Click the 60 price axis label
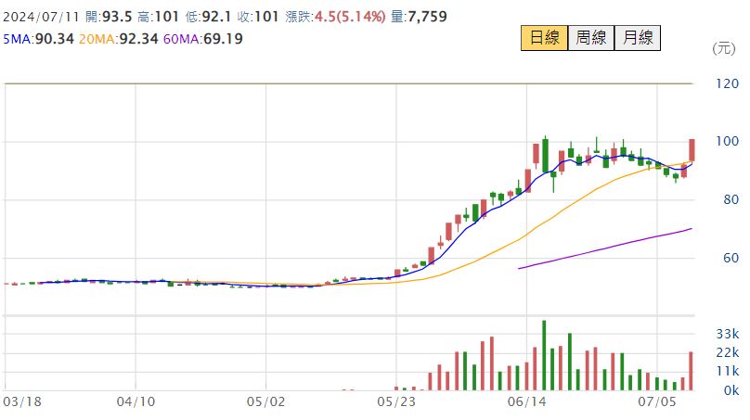750x420 pixels. pos(731,258)
